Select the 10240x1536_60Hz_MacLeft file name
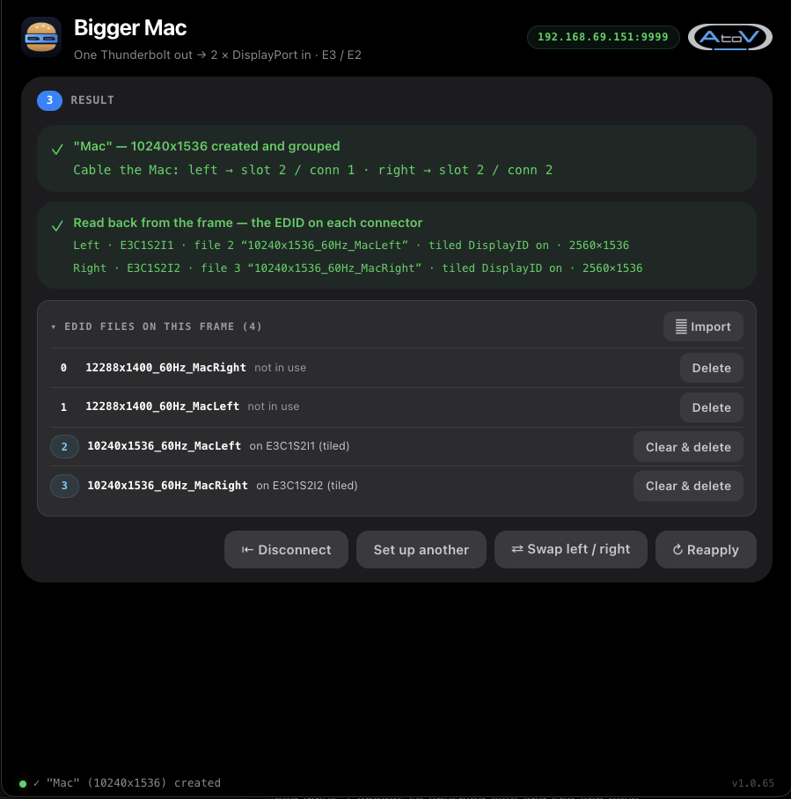The width and height of the screenshot is (791, 799). [165, 446]
